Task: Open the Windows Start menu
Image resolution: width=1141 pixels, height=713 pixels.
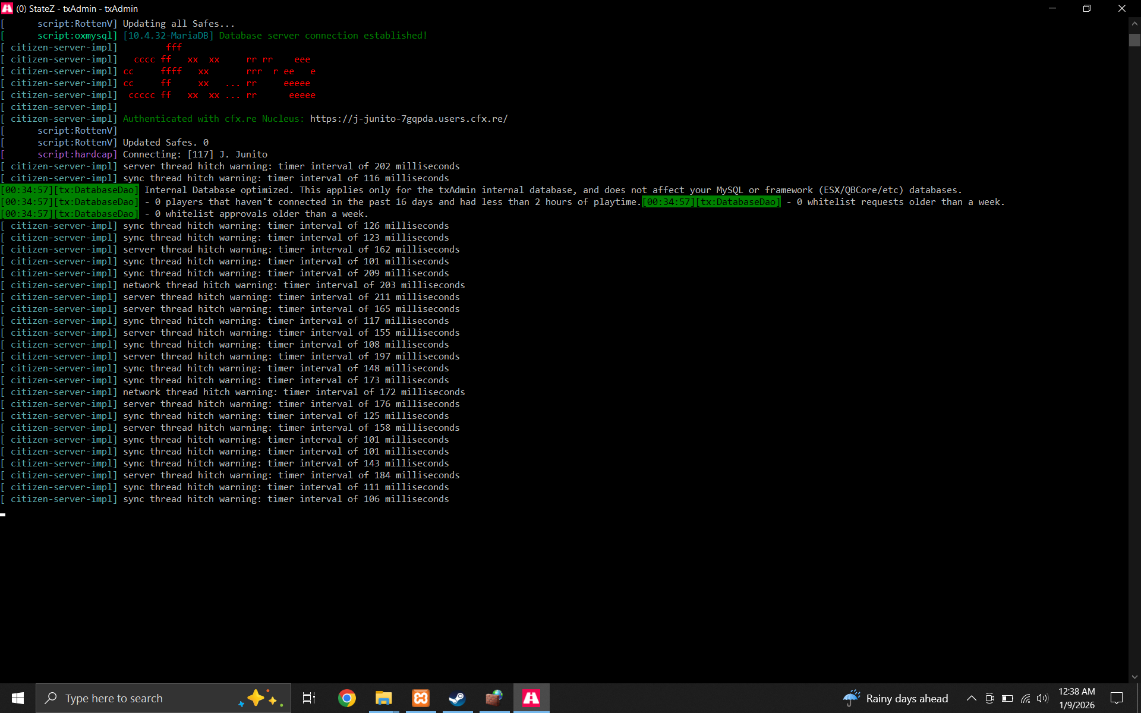Action: click(17, 698)
